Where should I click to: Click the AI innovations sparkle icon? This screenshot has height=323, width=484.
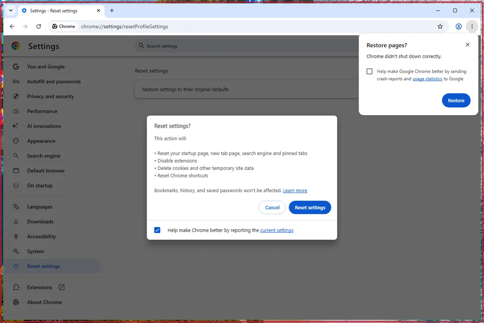(15, 126)
